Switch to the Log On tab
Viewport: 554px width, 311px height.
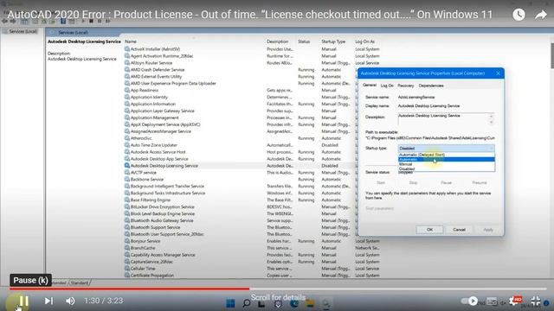[387, 86]
